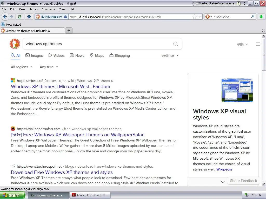The width and height of the screenshot is (266, 199).
Task: Click the page scrollbar down arrow
Action: tap(264, 184)
